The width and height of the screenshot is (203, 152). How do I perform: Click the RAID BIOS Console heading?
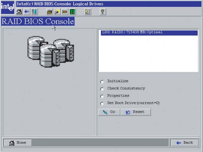[x=38, y=21]
